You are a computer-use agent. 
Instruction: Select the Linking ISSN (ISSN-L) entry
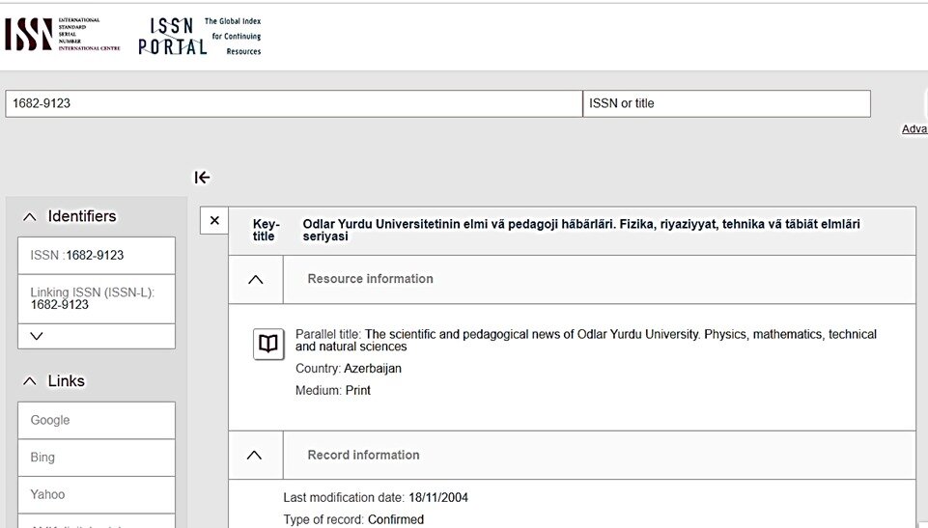click(x=97, y=298)
